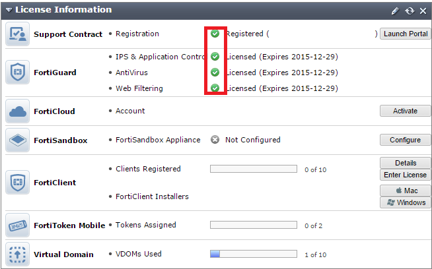Image resolution: width=432 pixels, height=269 pixels.
Task: Close the License Information widget
Action: point(423,11)
